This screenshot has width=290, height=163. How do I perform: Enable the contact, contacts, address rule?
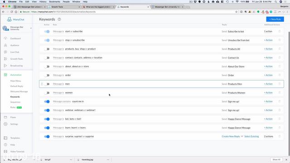click(47, 58)
